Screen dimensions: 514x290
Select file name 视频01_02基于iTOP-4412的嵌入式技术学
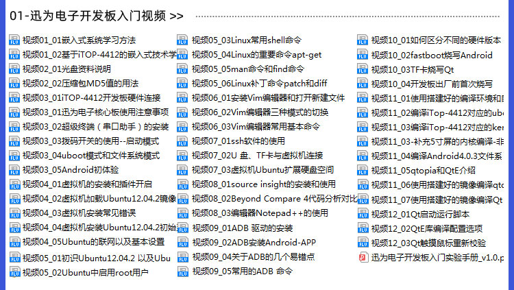coord(99,54)
